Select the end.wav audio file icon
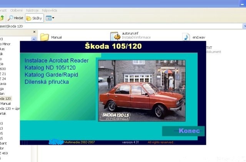The height and width of the screenshot is (162, 246). [186, 37]
